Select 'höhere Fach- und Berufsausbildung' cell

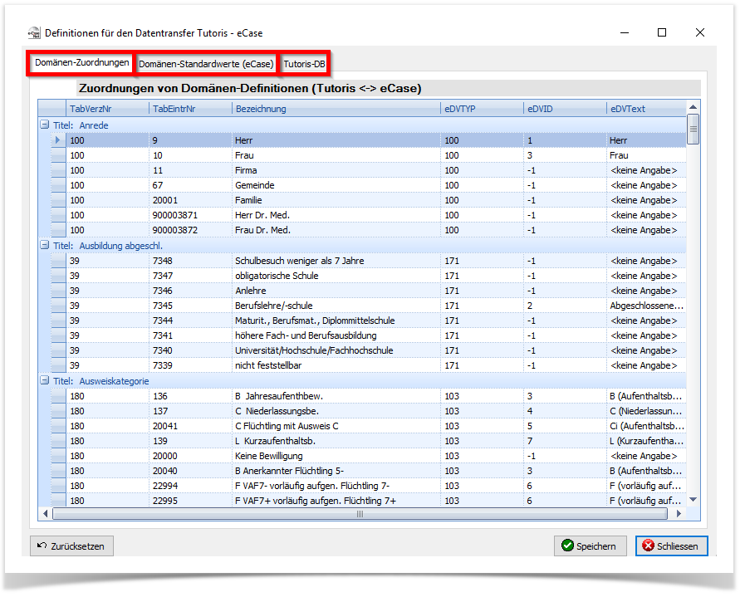click(x=336, y=335)
